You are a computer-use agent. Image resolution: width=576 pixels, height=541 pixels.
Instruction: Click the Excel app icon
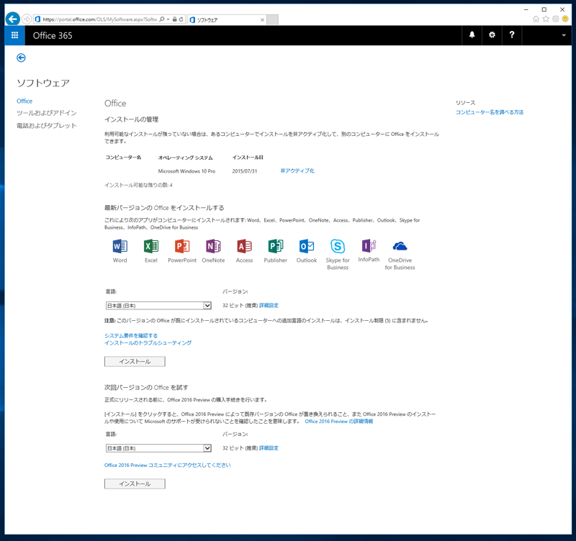click(151, 246)
